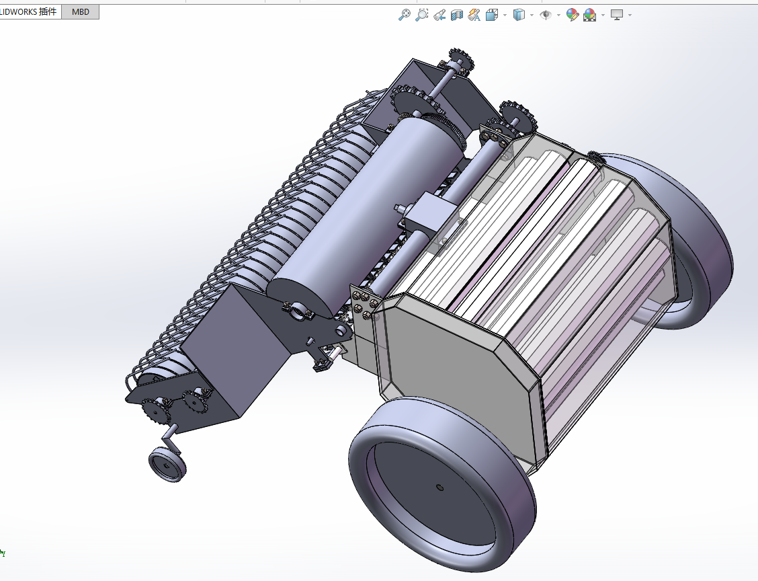Expand the Apply Scene dropdown arrow
Image resolution: width=758 pixels, height=581 pixels.
pyautogui.click(x=603, y=15)
